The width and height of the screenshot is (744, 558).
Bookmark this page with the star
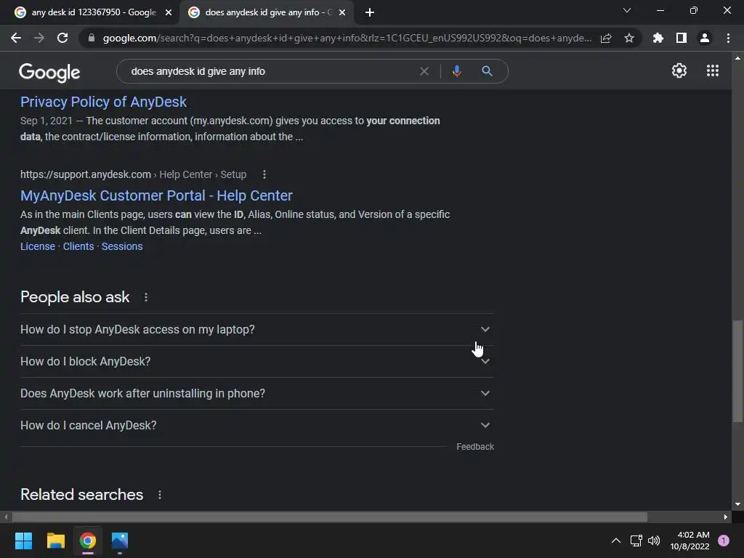click(x=629, y=38)
